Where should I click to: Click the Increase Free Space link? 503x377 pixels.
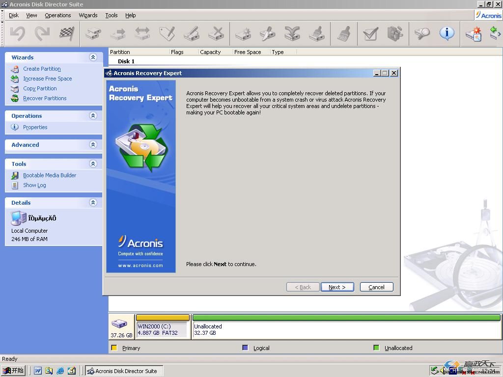pyautogui.click(x=48, y=79)
